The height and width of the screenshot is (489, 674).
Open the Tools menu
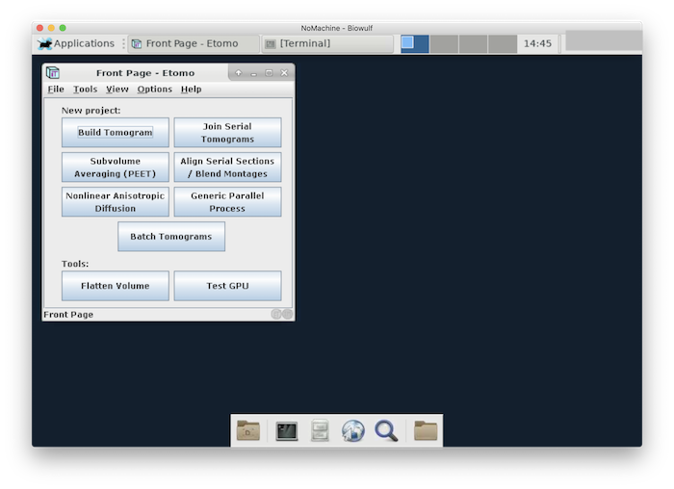pos(85,90)
